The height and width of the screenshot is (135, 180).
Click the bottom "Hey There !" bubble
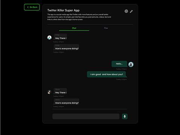(61, 91)
